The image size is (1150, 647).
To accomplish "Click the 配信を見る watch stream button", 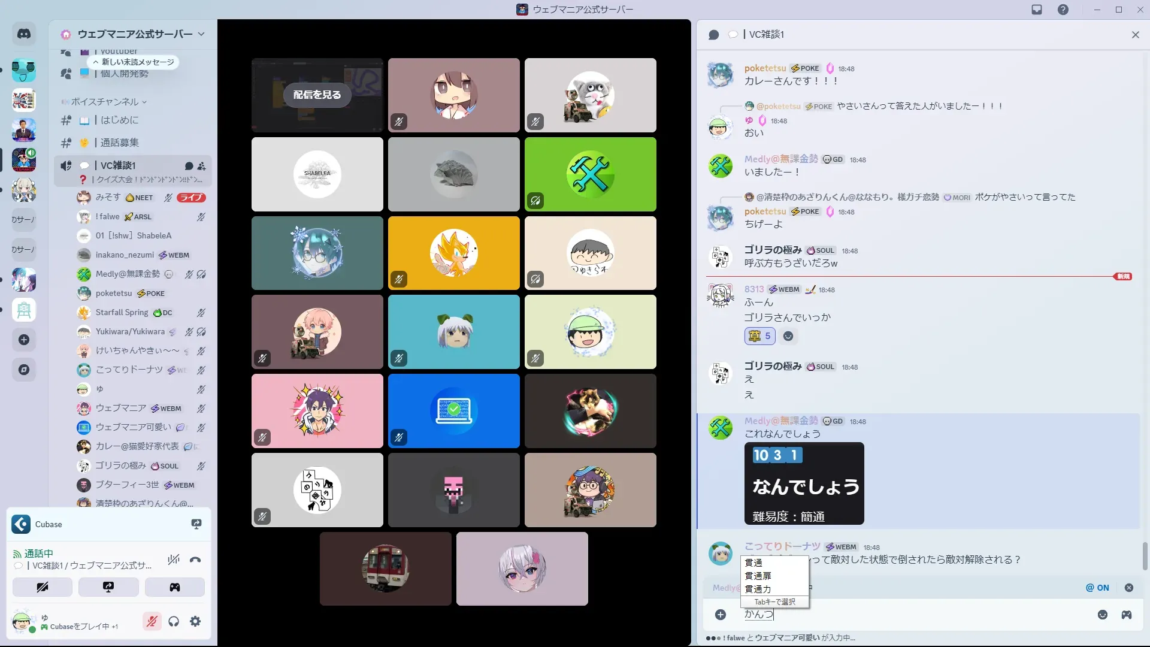I will pos(317,95).
